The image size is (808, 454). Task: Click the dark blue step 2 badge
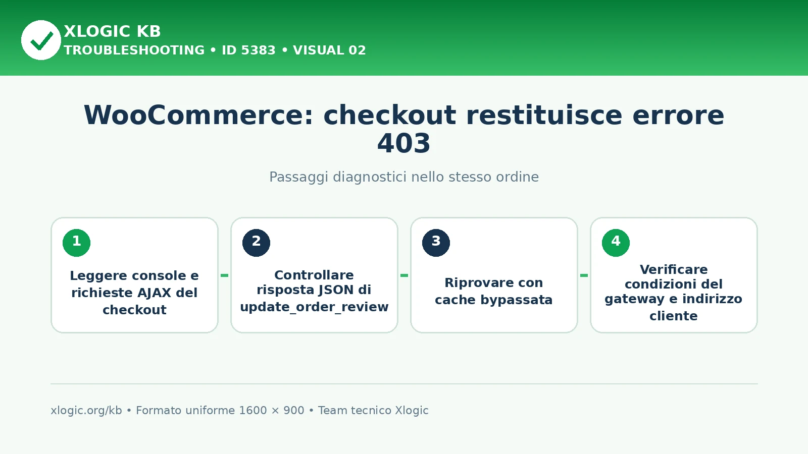(x=257, y=243)
